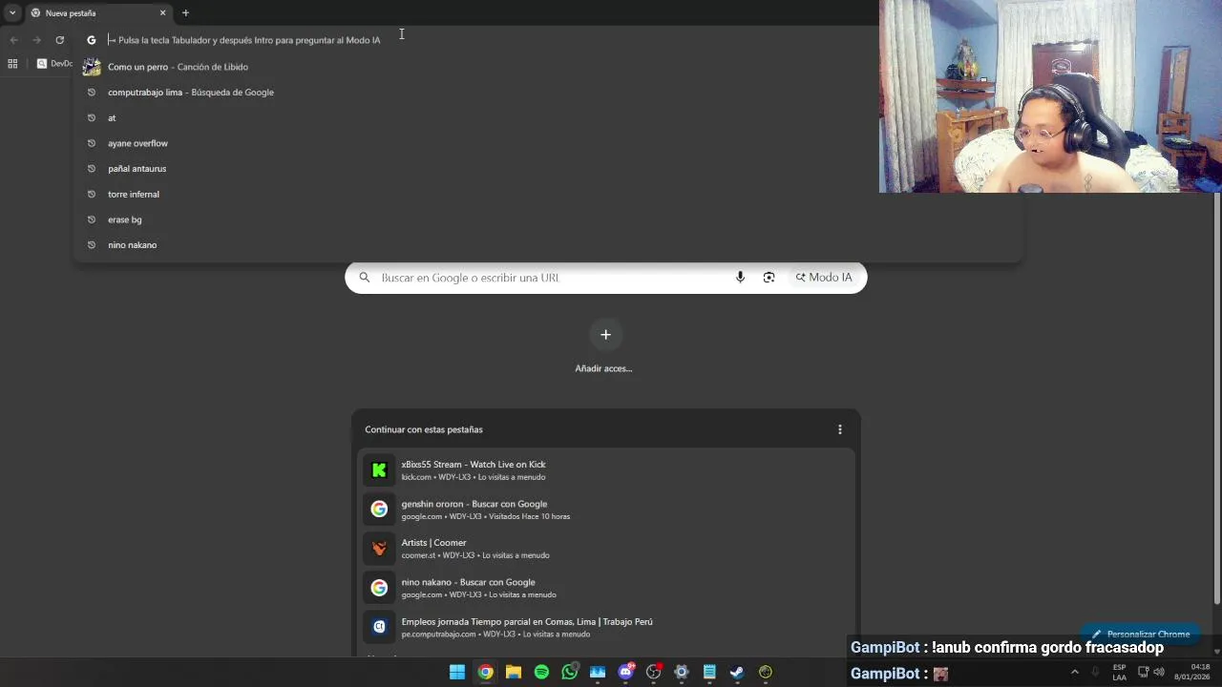This screenshot has height=687, width=1222.
Task: Open Discord from the taskbar
Action: [x=626, y=672]
